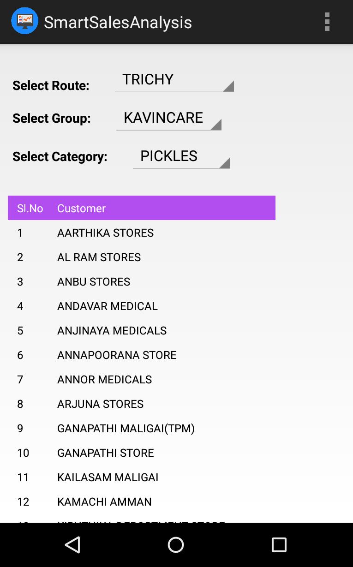The height and width of the screenshot is (567, 353).
Task: Pick ANNOR MEDICALS in customer list
Action: click(x=142, y=379)
